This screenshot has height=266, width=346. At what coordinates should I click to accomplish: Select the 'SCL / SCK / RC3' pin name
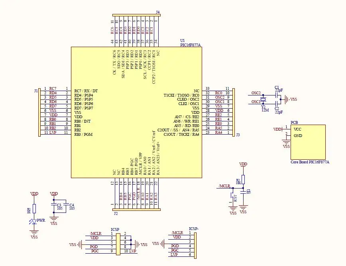[145, 65]
